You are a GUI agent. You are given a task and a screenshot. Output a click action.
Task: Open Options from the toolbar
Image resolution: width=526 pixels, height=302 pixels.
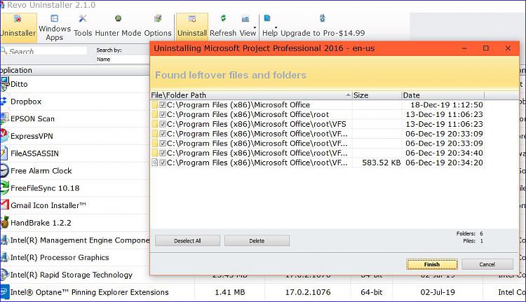[x=158, y=26]
